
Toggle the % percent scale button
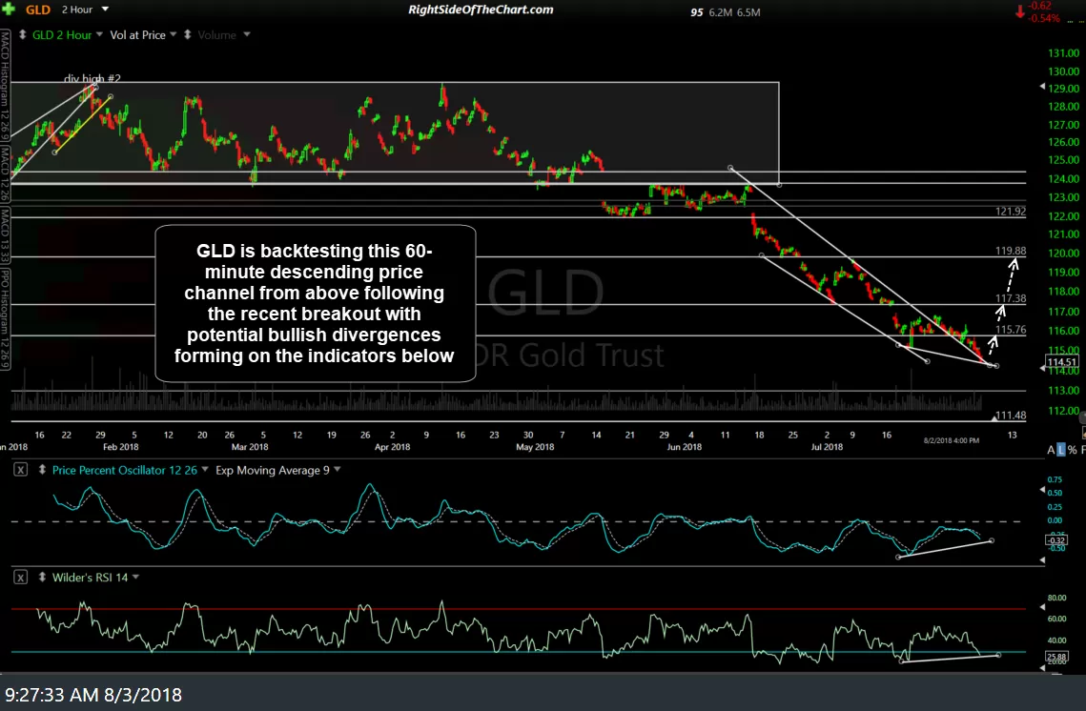point(1072,450)
